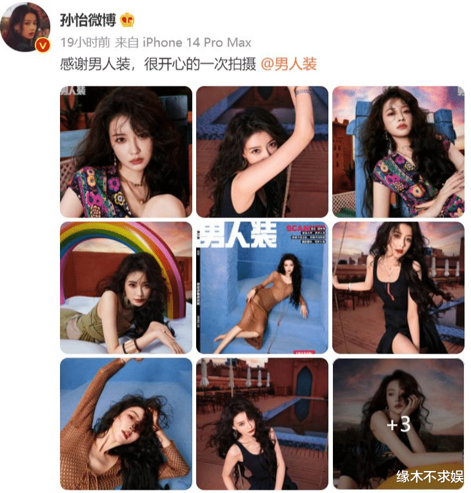Open the 男人装 magazine cover image

click(262, 288)
